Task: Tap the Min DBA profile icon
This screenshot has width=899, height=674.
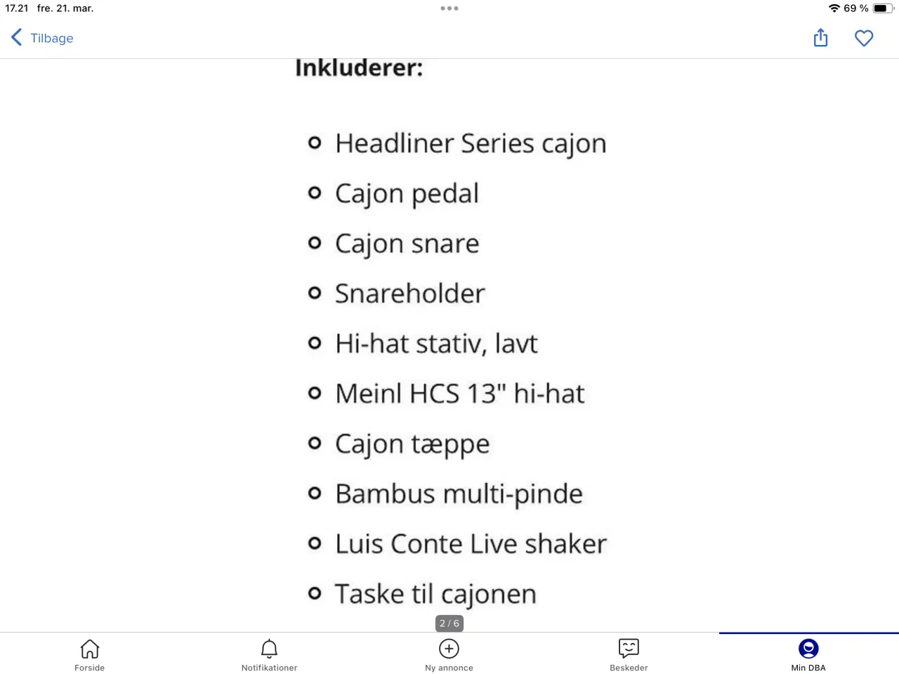Action: click(x=808, y=648)
